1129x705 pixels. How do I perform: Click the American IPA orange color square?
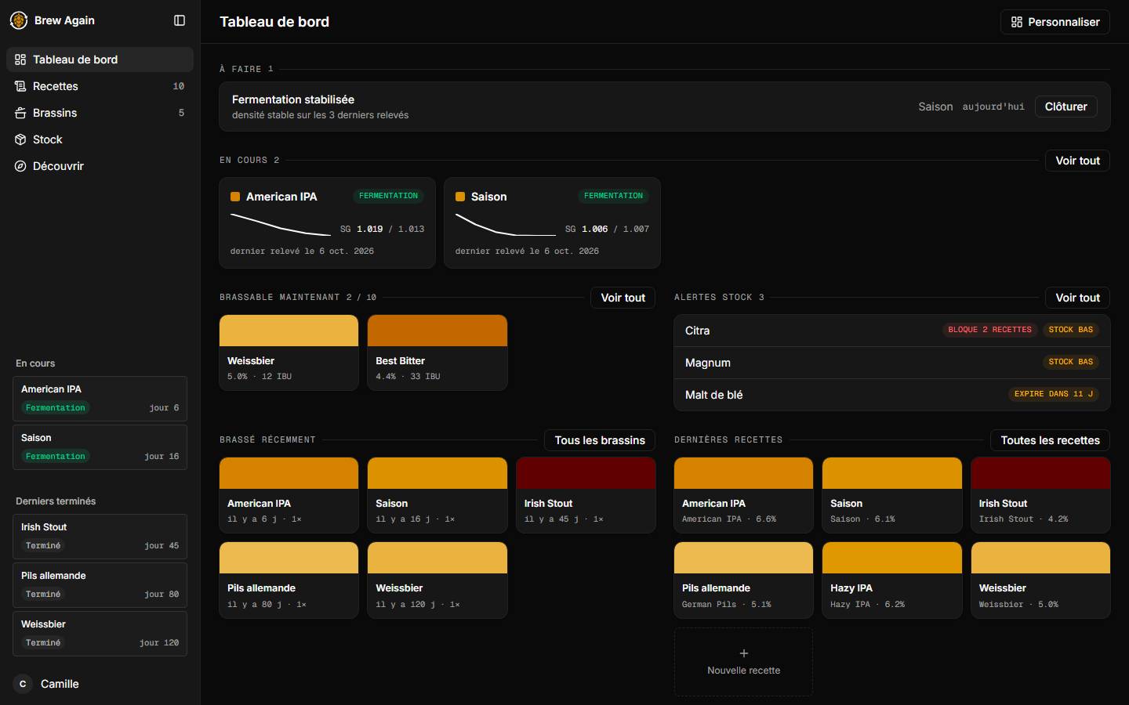point(235,197)
